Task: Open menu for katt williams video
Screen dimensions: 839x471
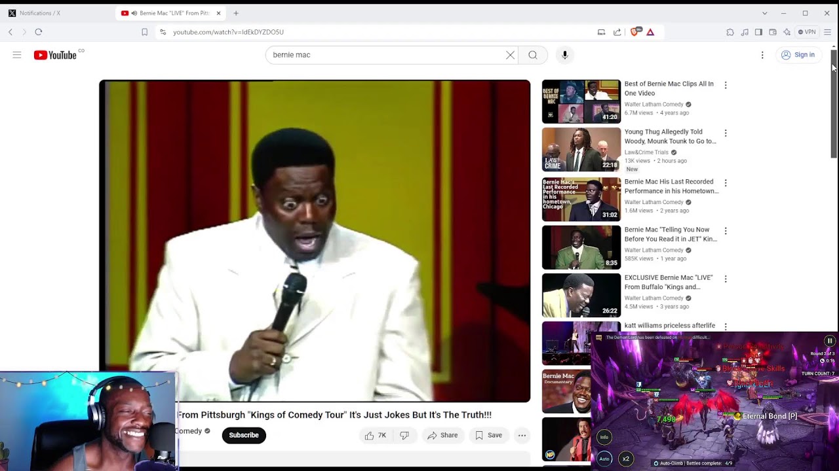Action: pos(726,326)
